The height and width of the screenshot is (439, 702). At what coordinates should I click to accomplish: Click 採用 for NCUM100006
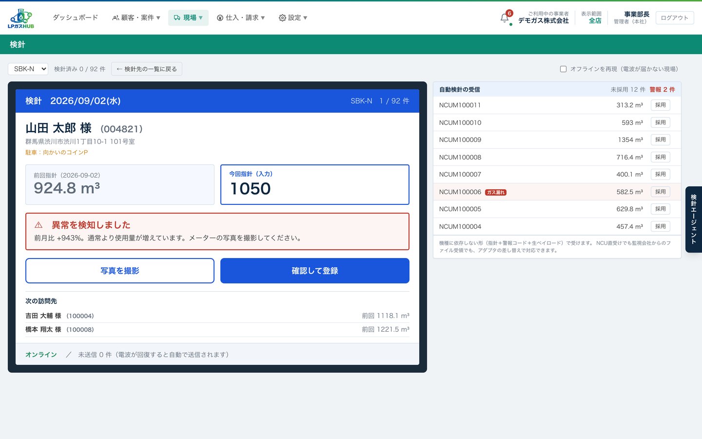pyautogui.click(x=661, y=192)
